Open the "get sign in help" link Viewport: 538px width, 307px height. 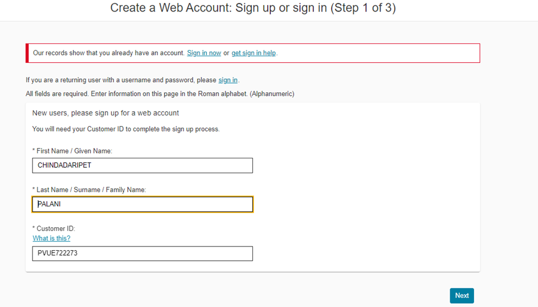tap(253, 53)
